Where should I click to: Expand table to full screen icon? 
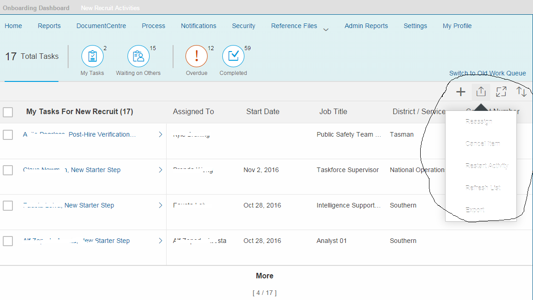501,92
